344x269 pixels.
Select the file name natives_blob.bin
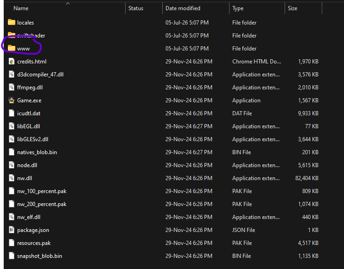pos(37,152)
